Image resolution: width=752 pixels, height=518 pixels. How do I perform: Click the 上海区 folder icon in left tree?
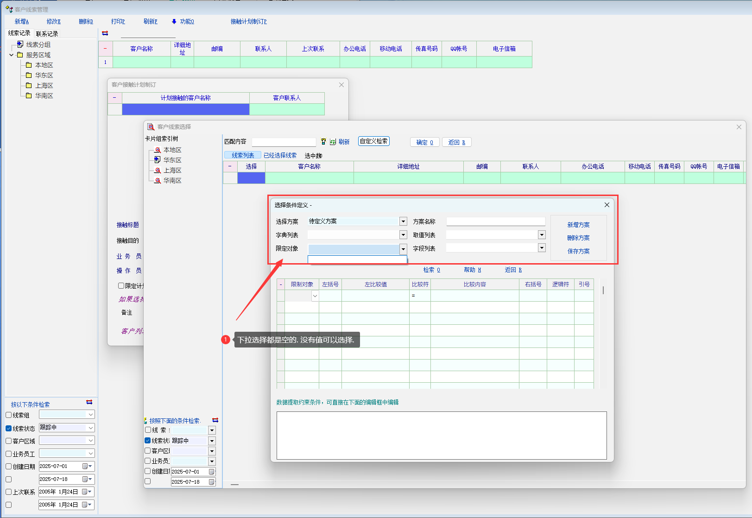tap(29, 86)
